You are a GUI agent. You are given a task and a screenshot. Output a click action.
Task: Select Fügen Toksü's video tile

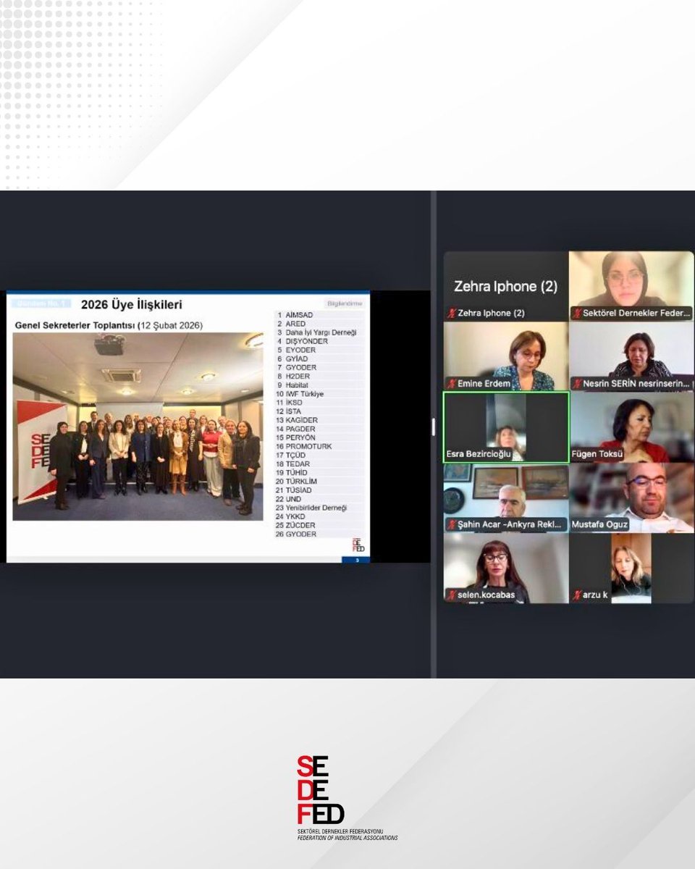(631, 427)
